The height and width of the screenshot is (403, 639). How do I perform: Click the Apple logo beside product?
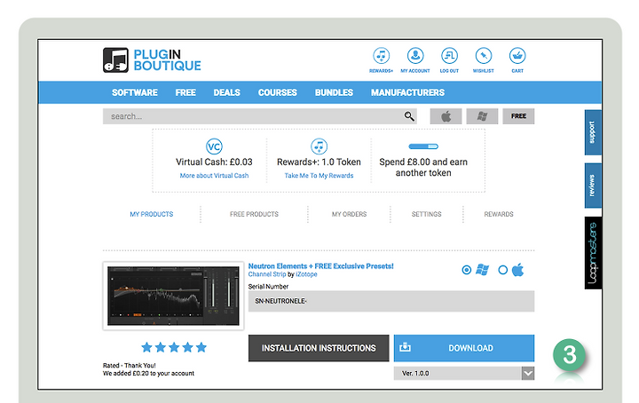coord(517,269)
